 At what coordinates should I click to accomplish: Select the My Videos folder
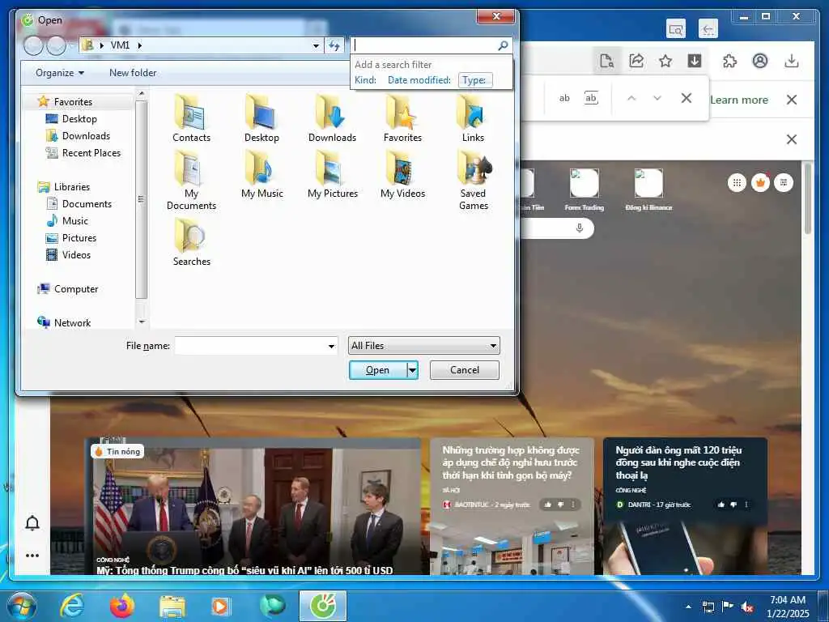tap(402, 175)
